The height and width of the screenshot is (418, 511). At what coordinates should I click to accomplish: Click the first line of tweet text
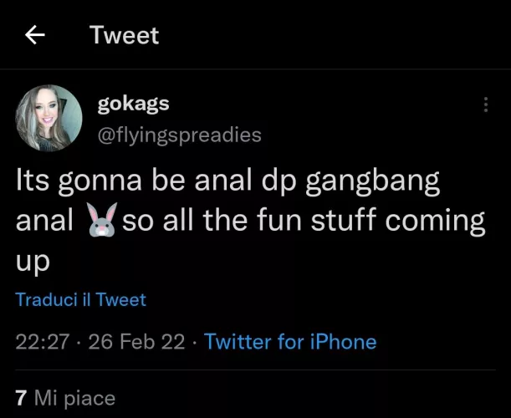pos(228,181)
